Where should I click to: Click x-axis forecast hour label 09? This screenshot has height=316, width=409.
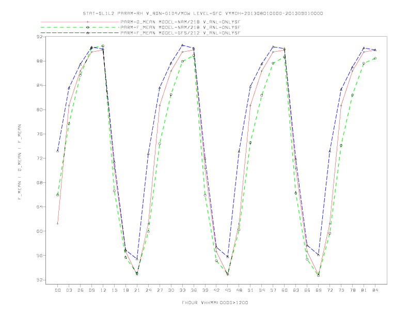91,290
